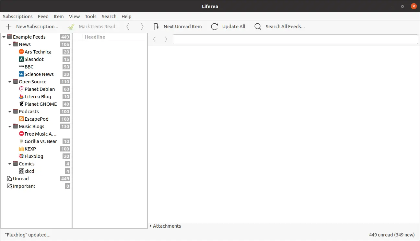Click the Free Music Archive red icon
This screenshot has height=241, width=420.
[x=21, y=134]
